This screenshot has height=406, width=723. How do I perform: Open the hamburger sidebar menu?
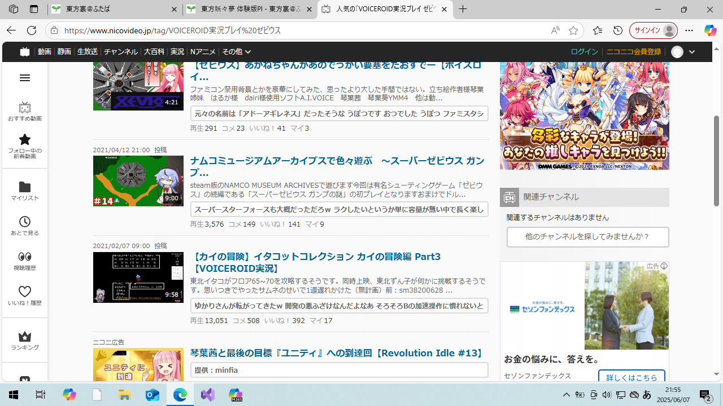pos(24,78)
